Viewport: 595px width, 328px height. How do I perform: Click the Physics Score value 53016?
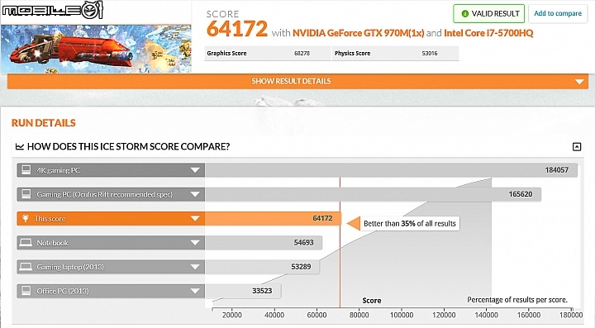[x=430, y=54]
